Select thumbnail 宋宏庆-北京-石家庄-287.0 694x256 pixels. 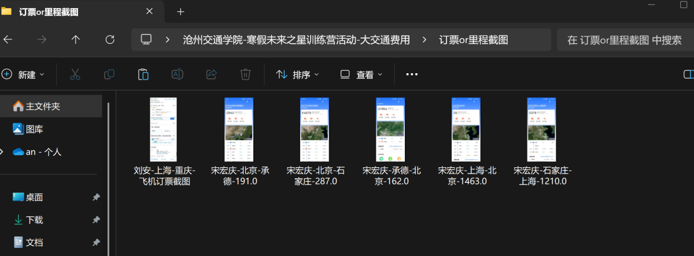coord(315,130)
